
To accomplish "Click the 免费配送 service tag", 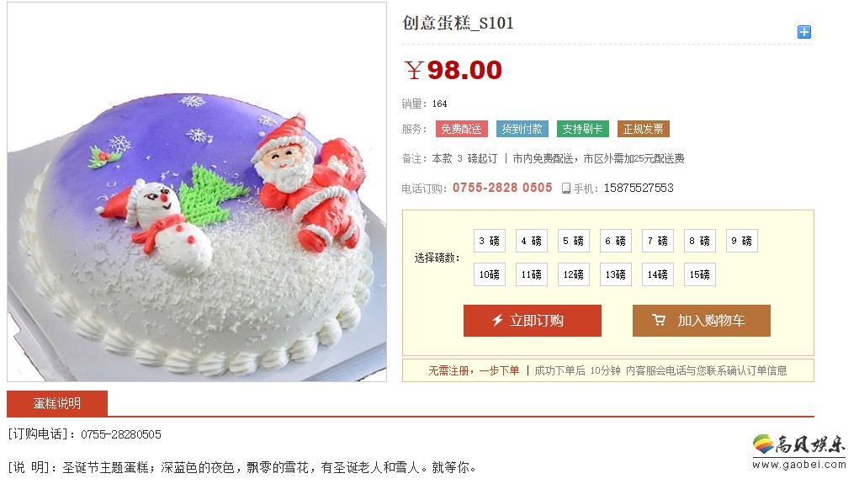I will (461, 129).
